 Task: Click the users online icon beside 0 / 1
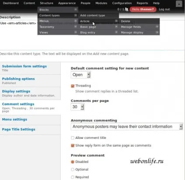tap(127, 9)
